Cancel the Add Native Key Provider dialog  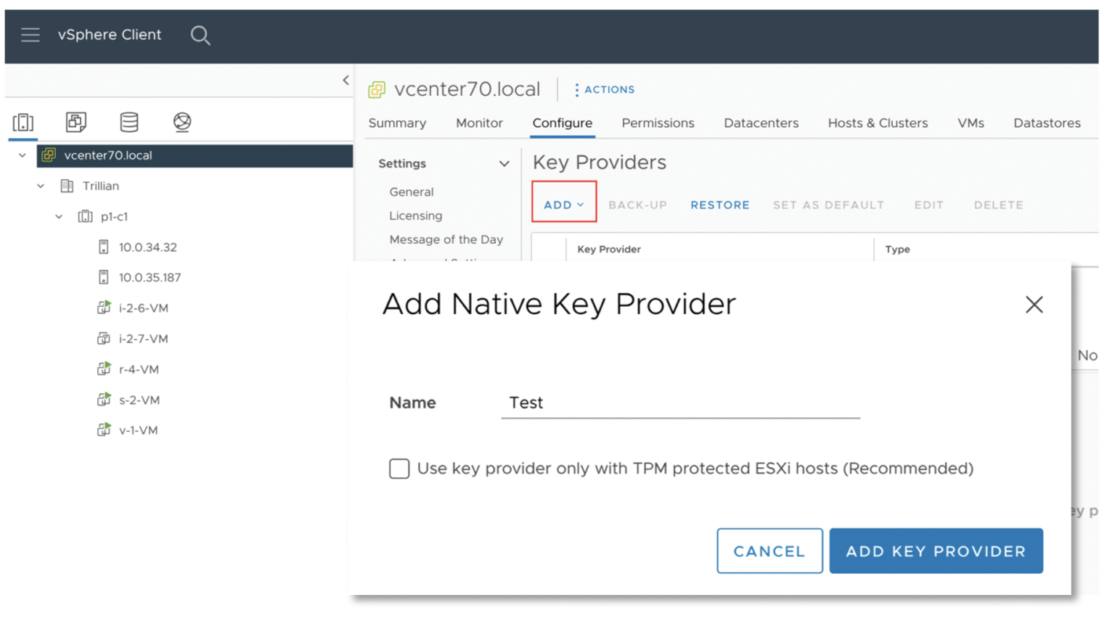(x=769, y=551)
